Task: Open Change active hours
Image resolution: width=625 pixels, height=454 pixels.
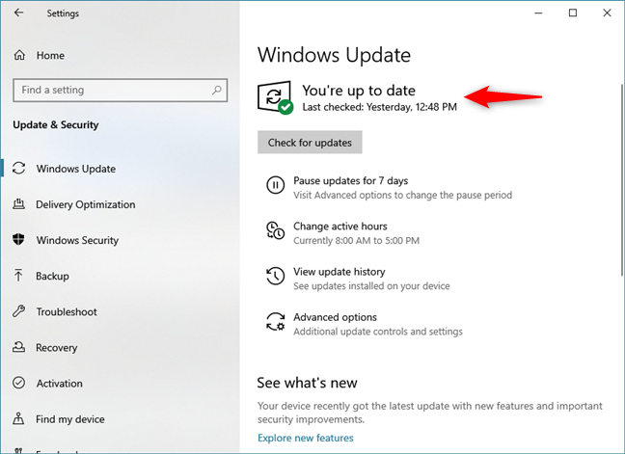Action: 340,227
